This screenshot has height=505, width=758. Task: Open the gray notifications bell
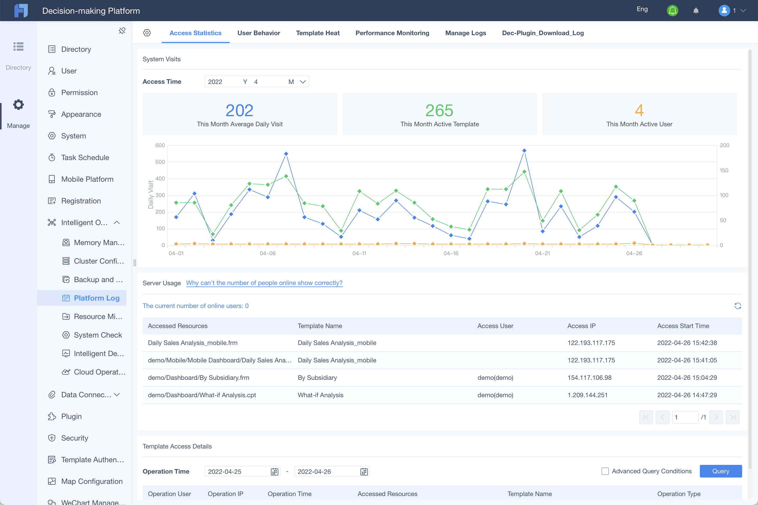point(696,11)
